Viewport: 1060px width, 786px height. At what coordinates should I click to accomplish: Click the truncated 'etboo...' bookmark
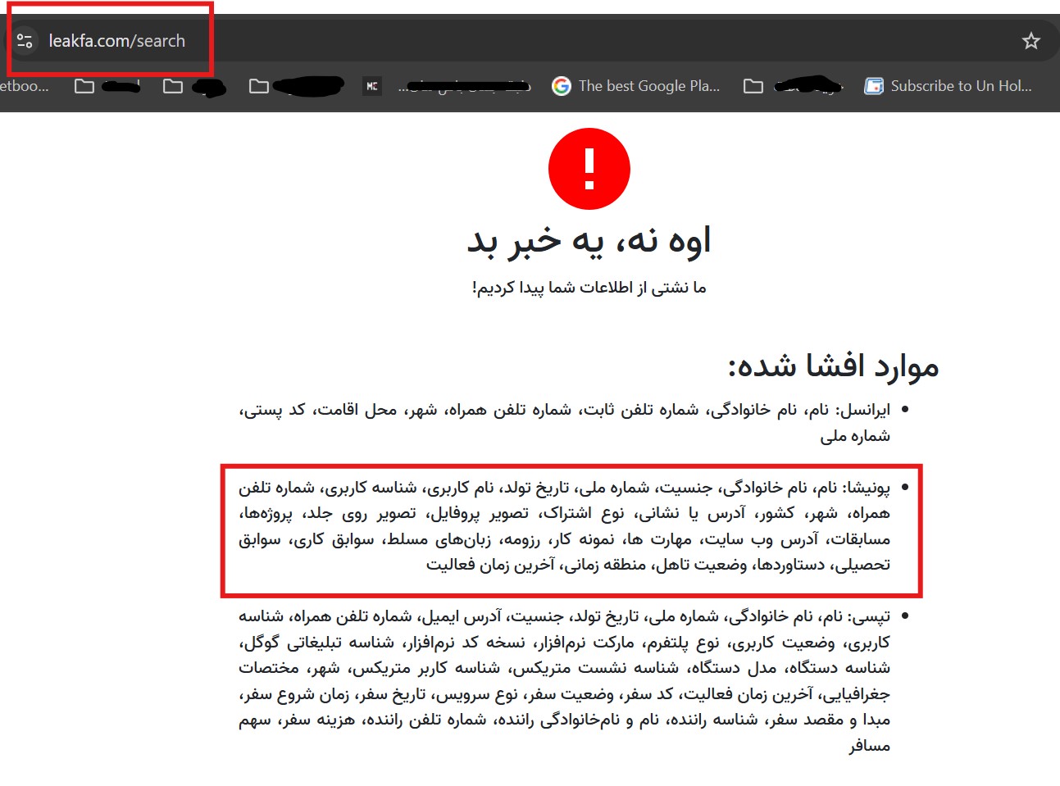[x=25, y=86]
